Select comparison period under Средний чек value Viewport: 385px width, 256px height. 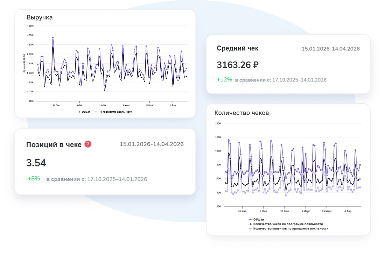pos(299,80)
